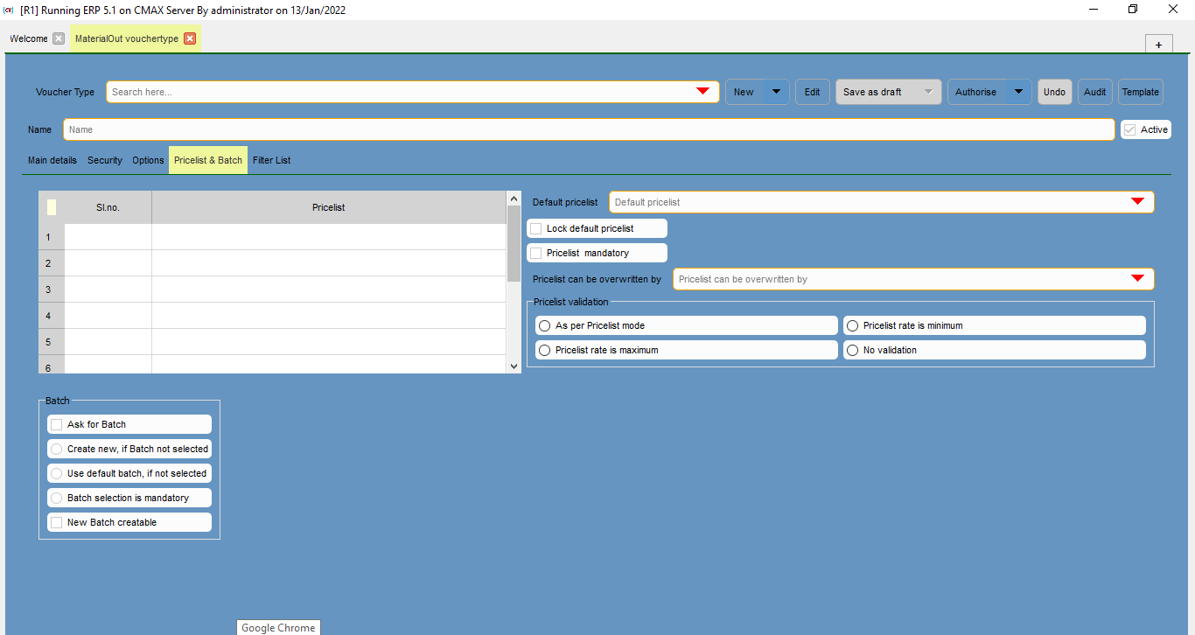Viewport: 1195px width, 635px height.
Task: Check the Ask for Batch checkbox
Action: [x=57, y=424]
